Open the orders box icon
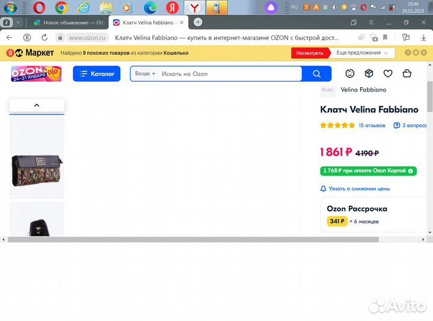433x321 pixels. (x=369, y=74)
